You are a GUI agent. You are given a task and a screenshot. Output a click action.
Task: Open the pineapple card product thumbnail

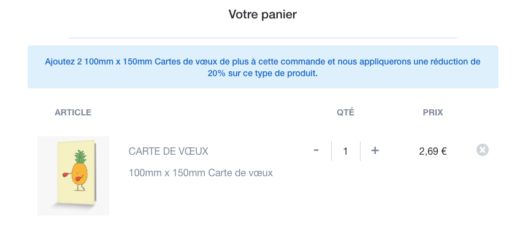click(x=74, y=176)
